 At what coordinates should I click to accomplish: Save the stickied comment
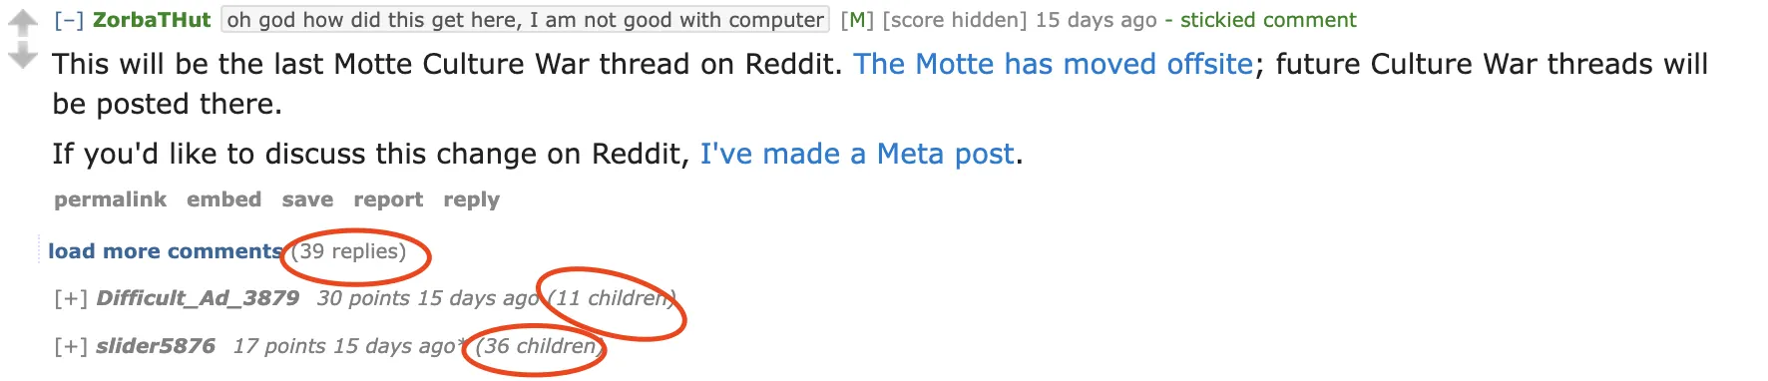307,199
